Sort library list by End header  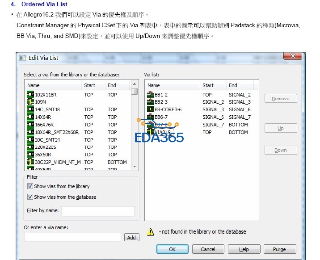click(118, 85)
